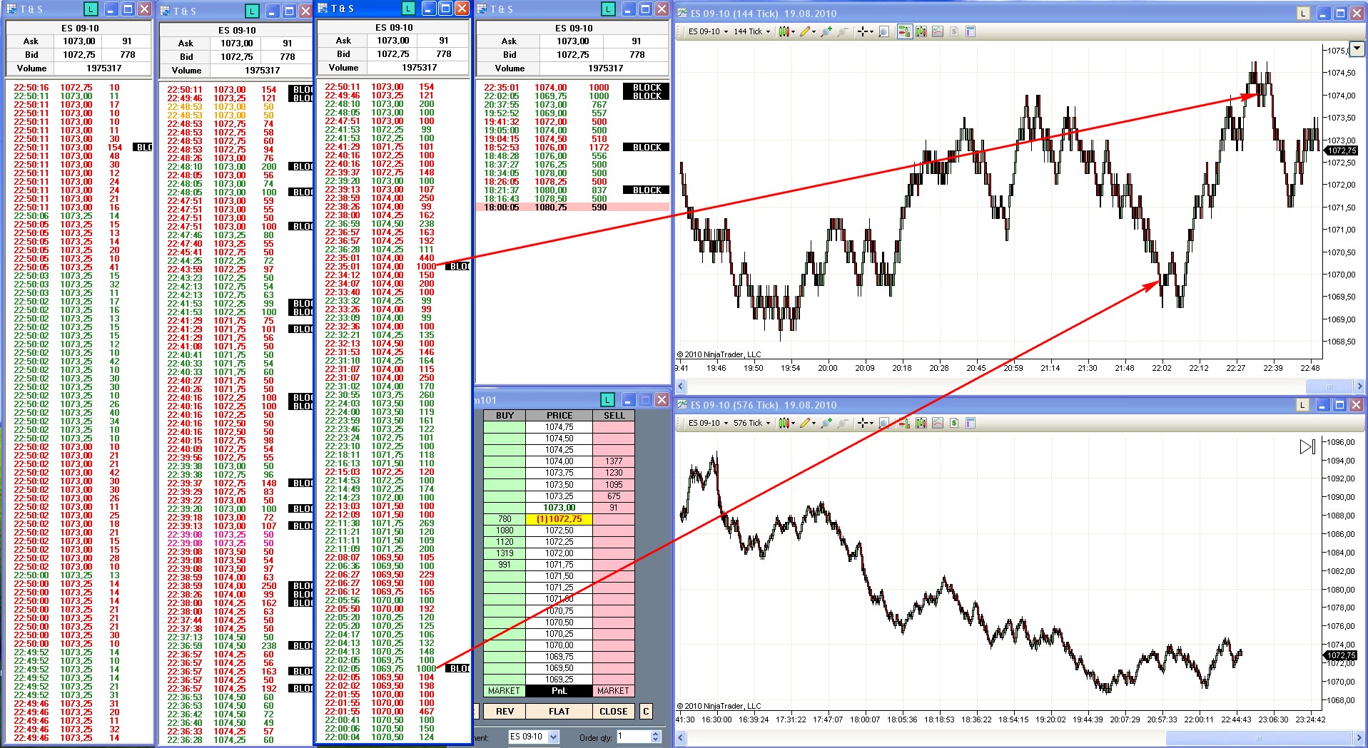Image resolution: width=1368 pixels, height=748 pixels.
Task: Open the crosshair cursor tool in 576 Tick chart
Action: click(863, 423)
